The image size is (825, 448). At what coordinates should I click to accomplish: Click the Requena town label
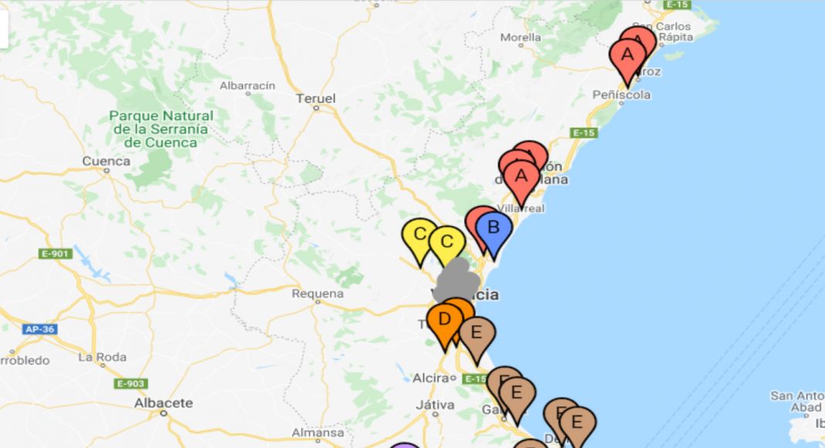coord(317,294)
